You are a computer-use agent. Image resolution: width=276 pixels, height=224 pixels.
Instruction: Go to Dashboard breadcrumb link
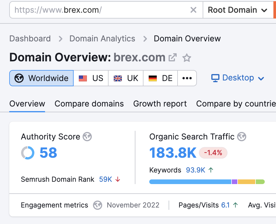(30, 38)
